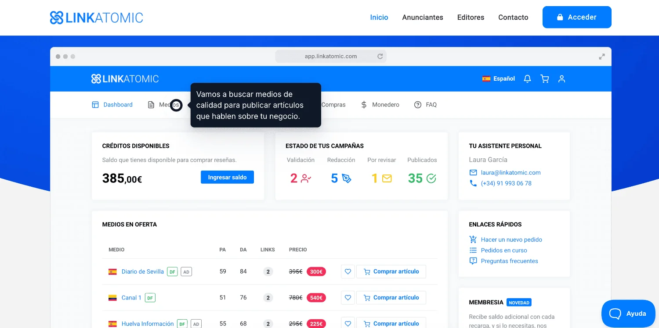Click Ingresar saldo button

227,177
